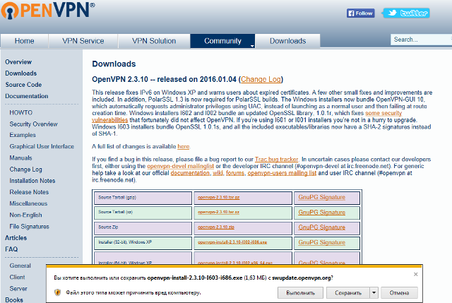Open Examples sidebar link
This screenshot has height=303, width=452.
(23, 135)
